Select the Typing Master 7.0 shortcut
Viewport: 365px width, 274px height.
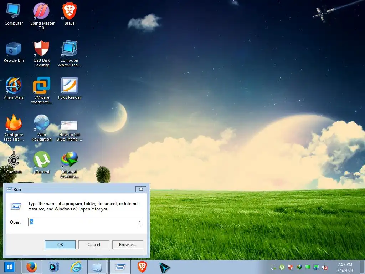click(41, 16)
